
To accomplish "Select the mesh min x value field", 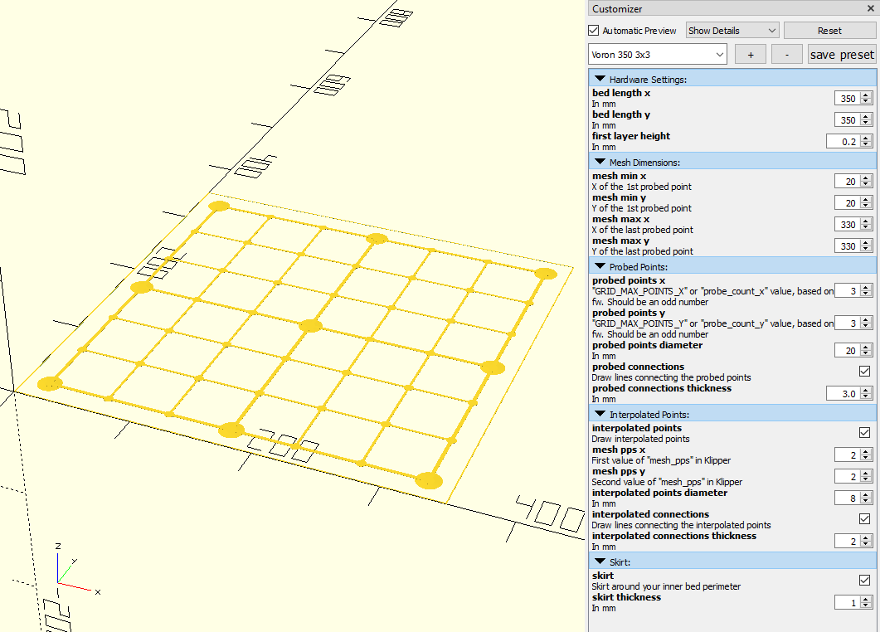I will (848, 181).
